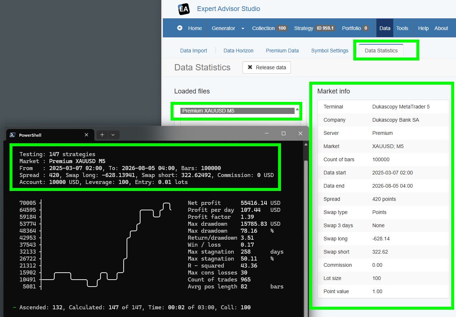This screenshot has height=317, width=456.
Task: Click the back arrow icon beside Home
Action: (x=180, y=28)
